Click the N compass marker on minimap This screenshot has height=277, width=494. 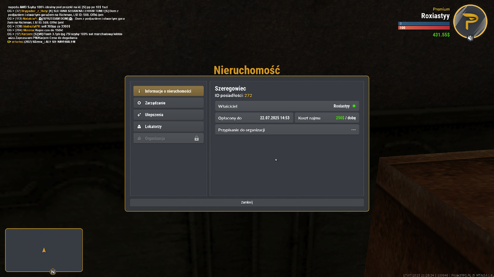pos(53,272)
